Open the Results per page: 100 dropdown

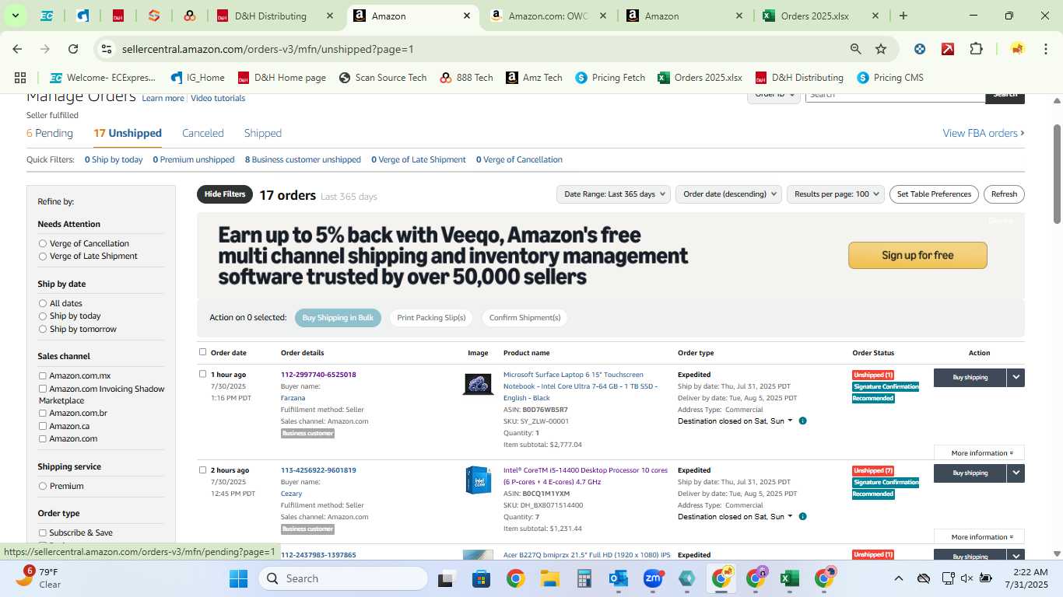(x=836, y=194)
